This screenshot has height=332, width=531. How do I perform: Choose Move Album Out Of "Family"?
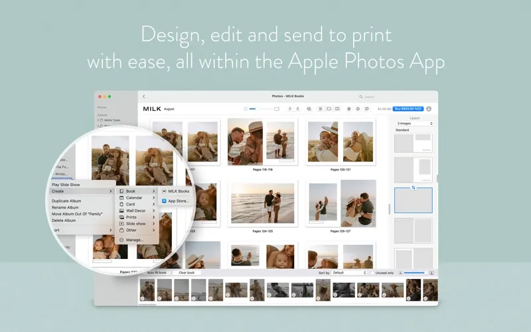(x=81, y=214)
